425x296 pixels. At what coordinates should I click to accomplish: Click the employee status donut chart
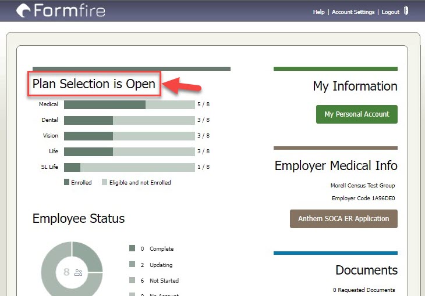point(72,269)
